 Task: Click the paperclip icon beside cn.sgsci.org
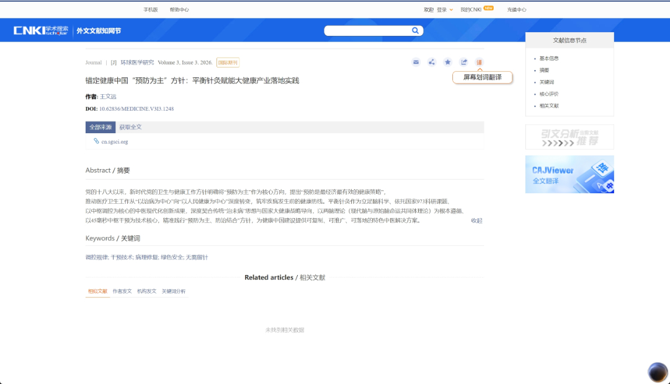[x=96, y=141]
